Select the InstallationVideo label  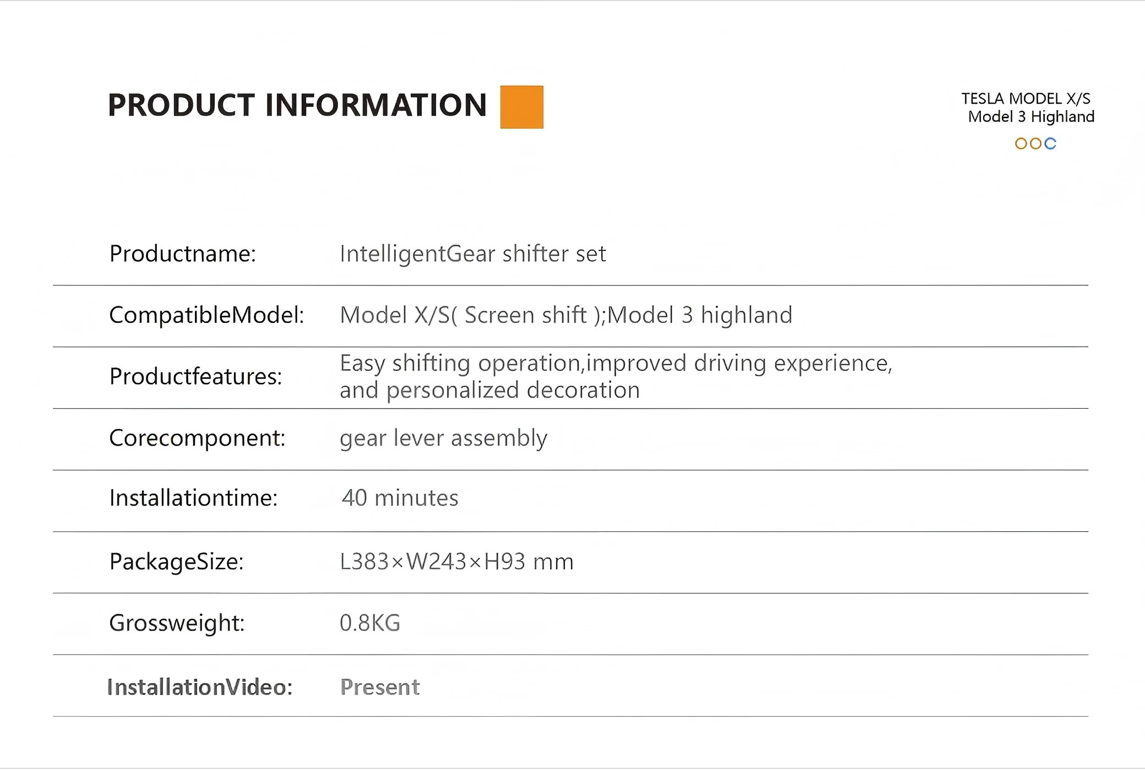200,687
